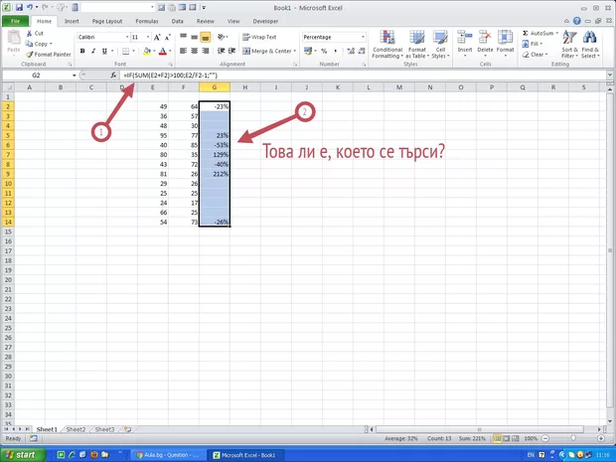Toggle Middle Align vertical alignment
Viewport: 616px width, 462px height.
click(x=194, y=38)
